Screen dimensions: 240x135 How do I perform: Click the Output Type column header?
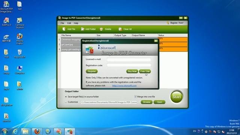tap(123, 35)
